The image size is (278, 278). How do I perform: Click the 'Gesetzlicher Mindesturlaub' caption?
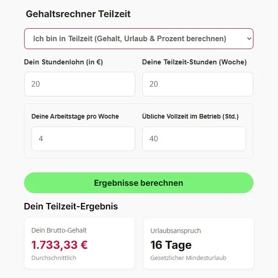188,258
